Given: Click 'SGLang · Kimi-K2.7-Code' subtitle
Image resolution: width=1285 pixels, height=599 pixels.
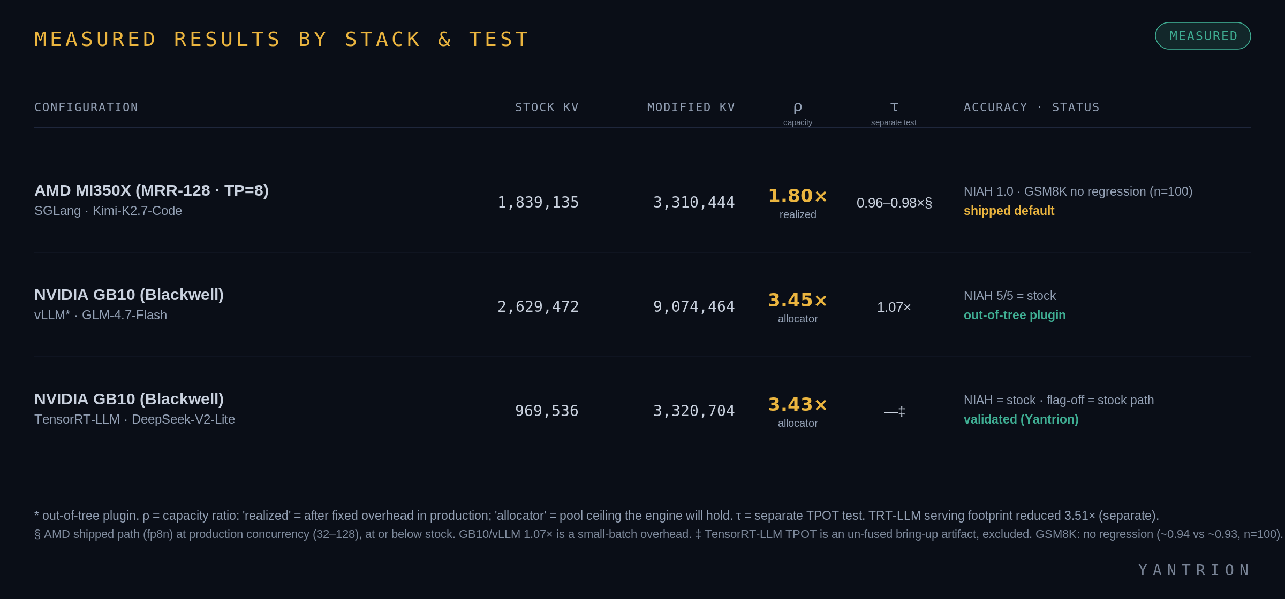Looking at the screenshot, I should (x=108, y=211).
